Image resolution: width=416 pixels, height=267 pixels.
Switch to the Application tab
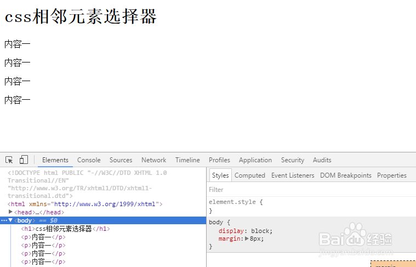coord(255,160)
